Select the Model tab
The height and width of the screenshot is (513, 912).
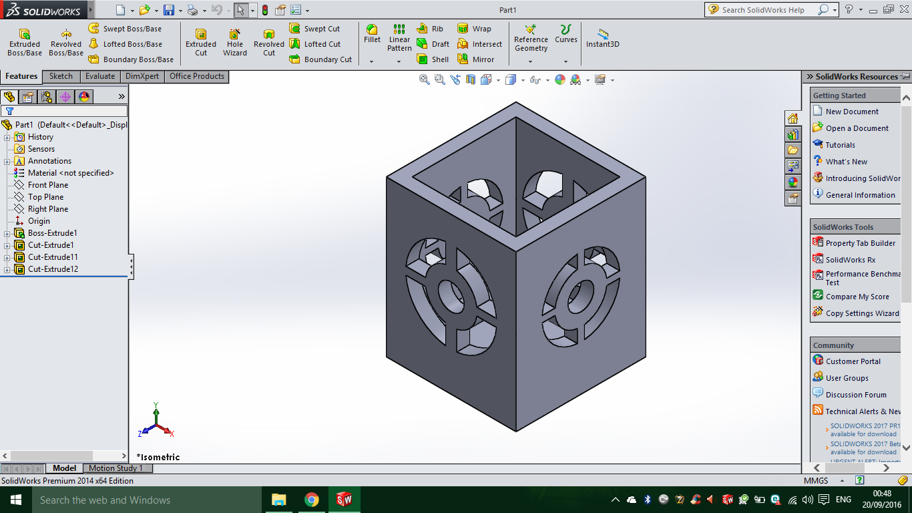coord(65,468)
